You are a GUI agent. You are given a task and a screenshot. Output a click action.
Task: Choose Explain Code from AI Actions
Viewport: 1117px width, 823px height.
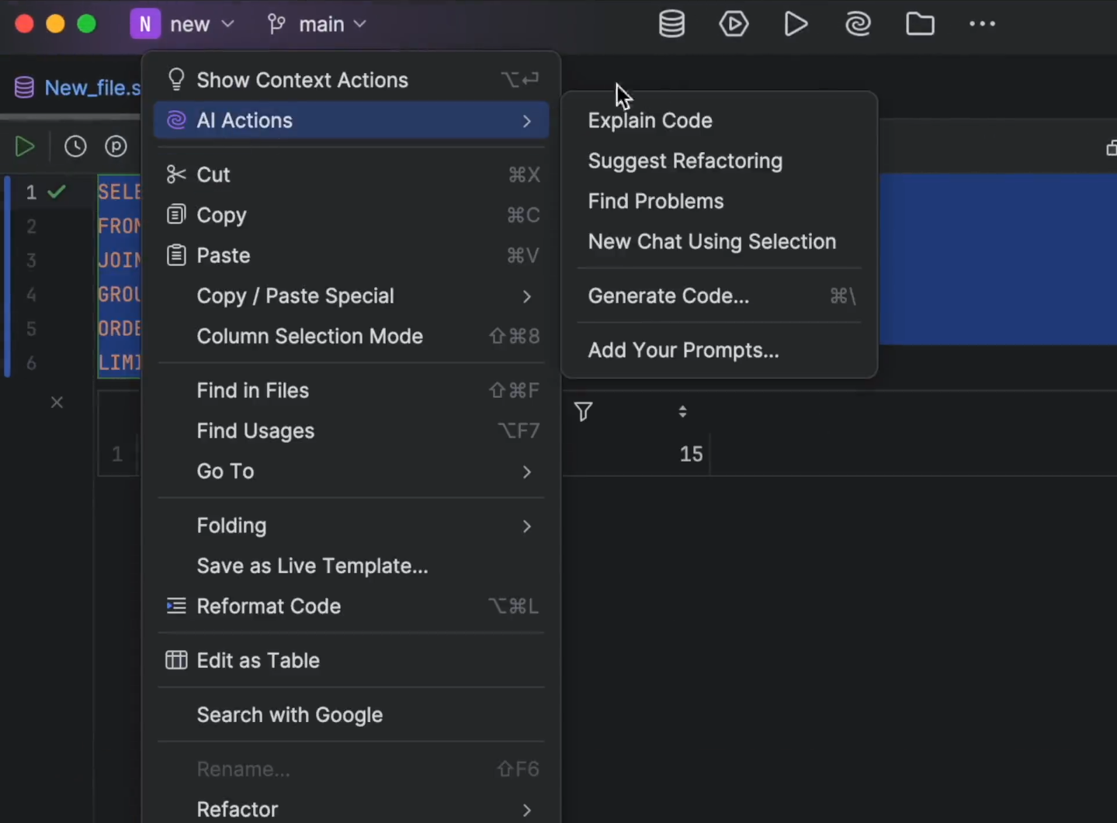point(650,120)
